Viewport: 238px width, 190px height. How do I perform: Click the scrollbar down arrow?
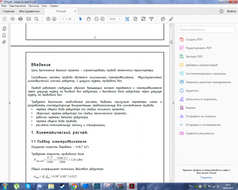pos(171,181)
